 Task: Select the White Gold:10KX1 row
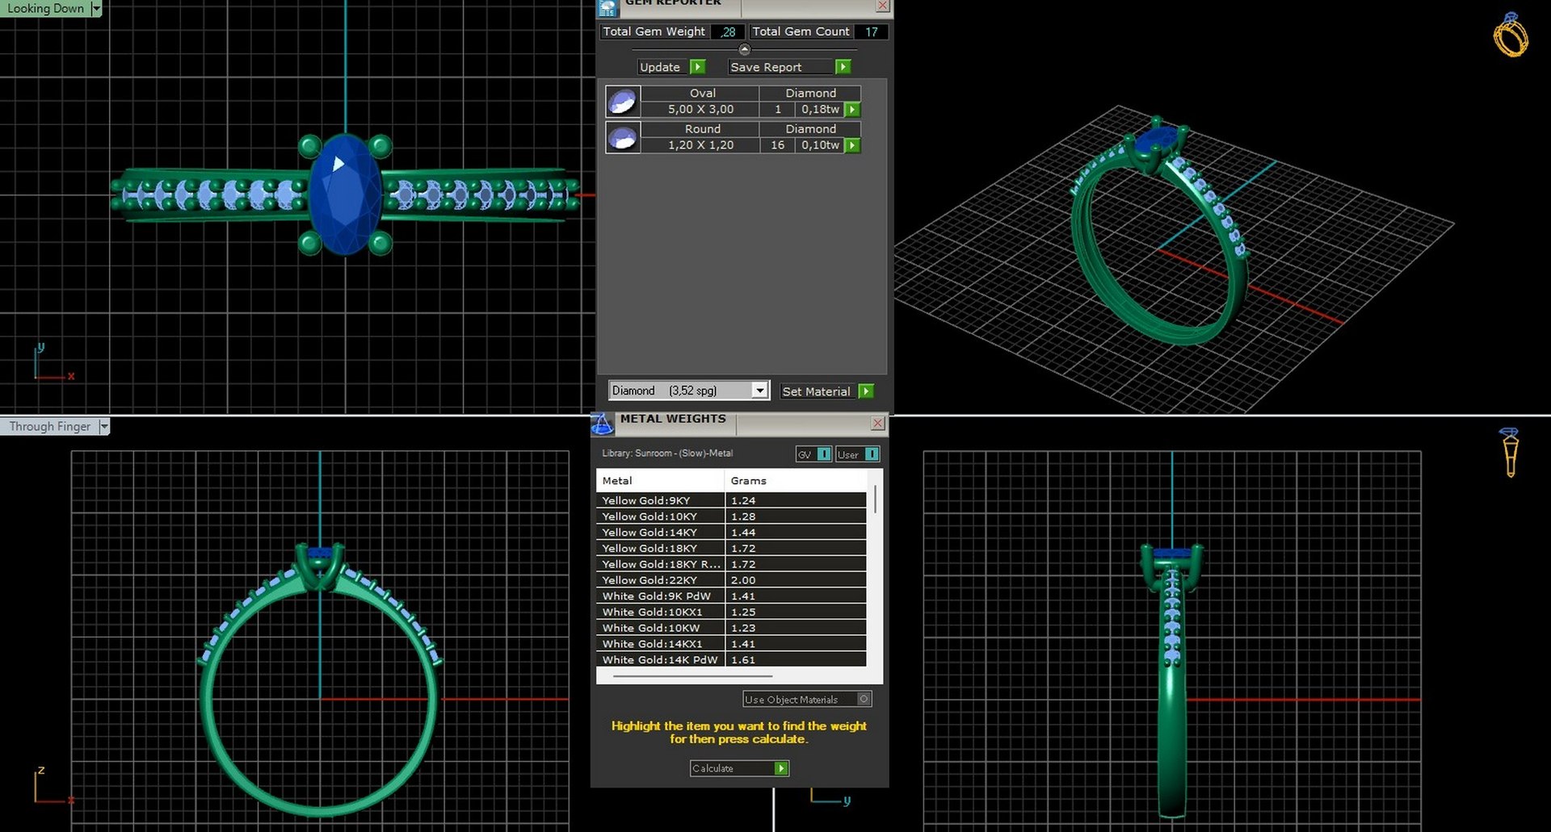pos(731,612)
